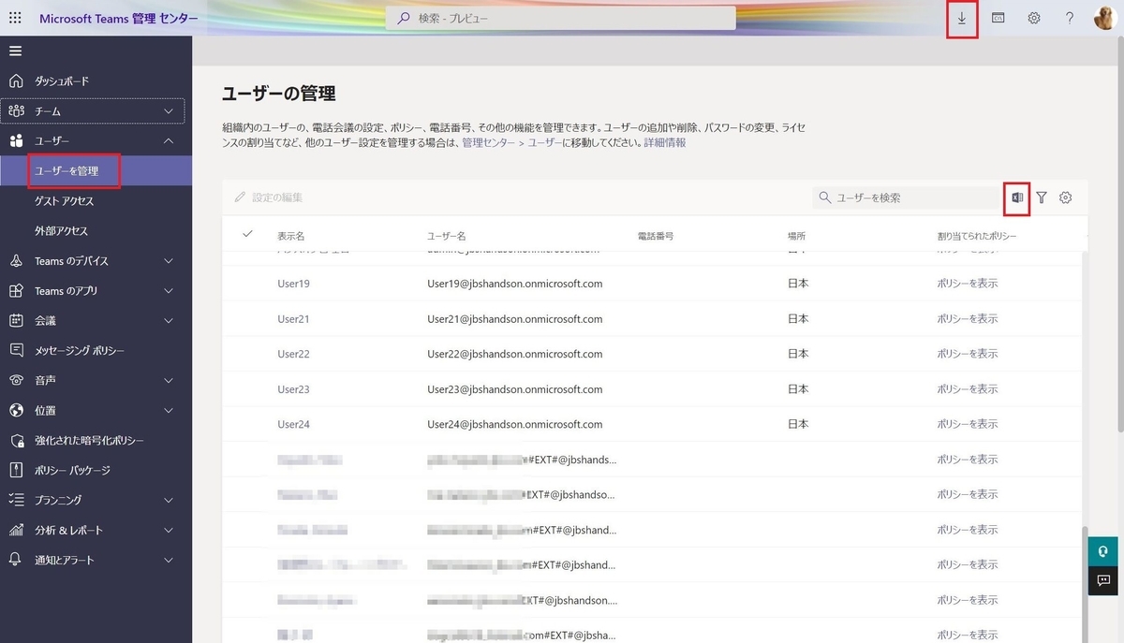
Task: Select ユーザーを管理 in the sidebar
Action: 66,171
